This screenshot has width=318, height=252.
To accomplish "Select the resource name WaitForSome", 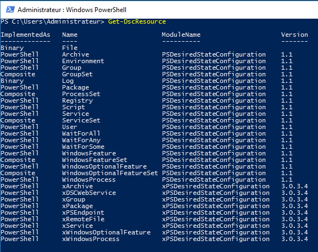I will tap(83, 147).
